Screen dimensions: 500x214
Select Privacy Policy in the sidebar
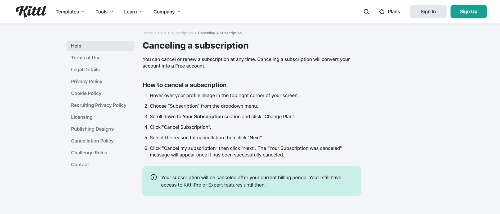coord(87,81)
